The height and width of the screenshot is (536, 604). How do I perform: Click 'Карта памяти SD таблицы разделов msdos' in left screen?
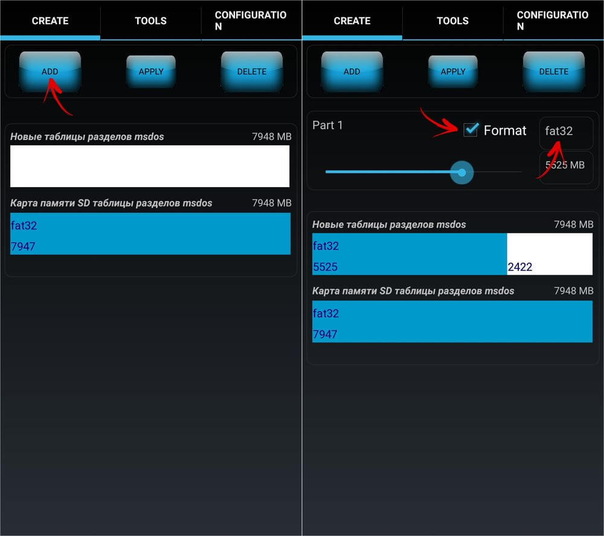[x=111, y=203]
